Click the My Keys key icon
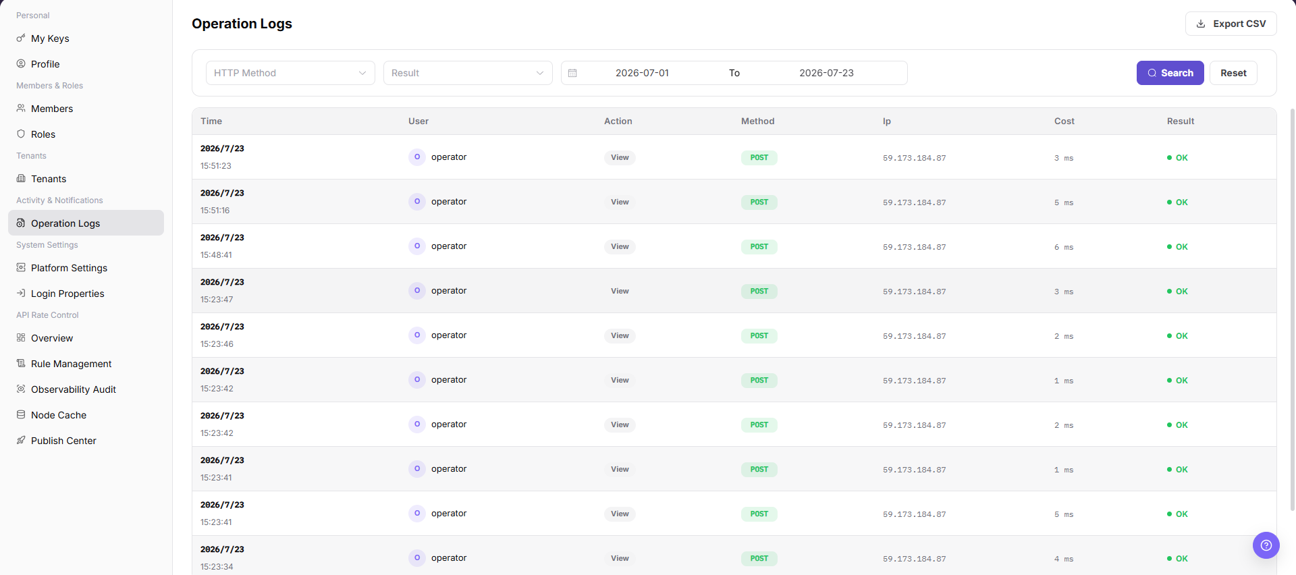This screenshot has width=1296, height=575. (x=21, y=38)
